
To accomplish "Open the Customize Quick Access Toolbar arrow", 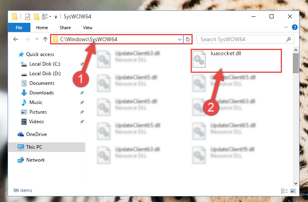I will point(56,17).
